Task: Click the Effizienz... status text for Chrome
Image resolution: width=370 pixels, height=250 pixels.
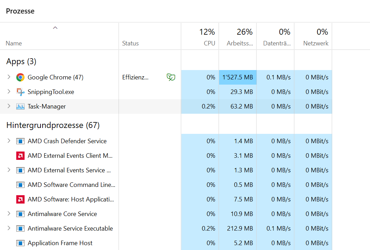Action: [x=135, y=77]
